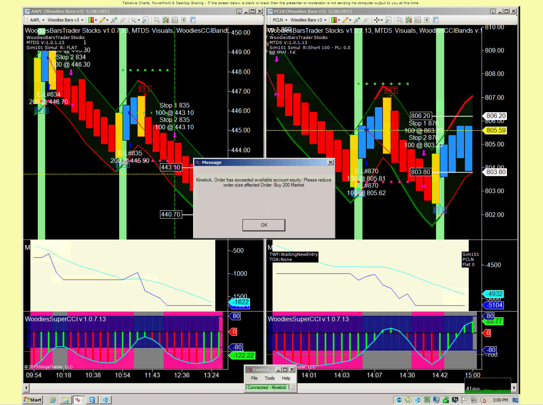
Task: Close the Message dialog with X
Action: point(331,162)
